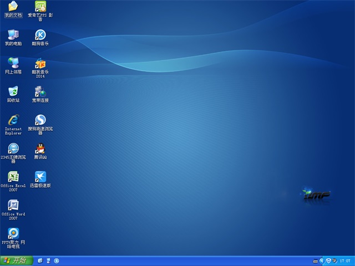
Task: Open the 我的文档 (My Documents) folder icon
Action: click(13, 7)
